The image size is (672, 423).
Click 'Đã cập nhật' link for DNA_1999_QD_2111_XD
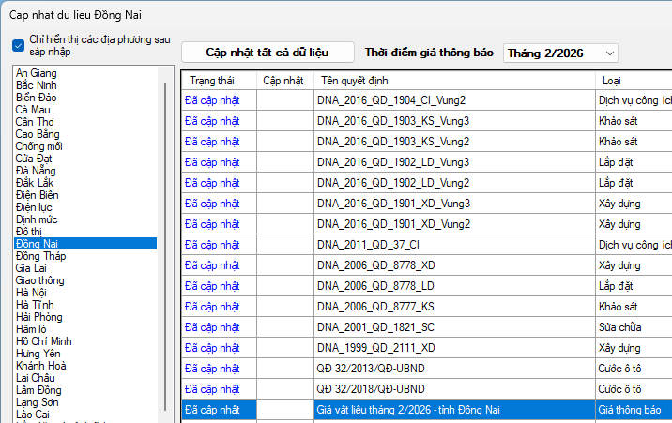212,348
